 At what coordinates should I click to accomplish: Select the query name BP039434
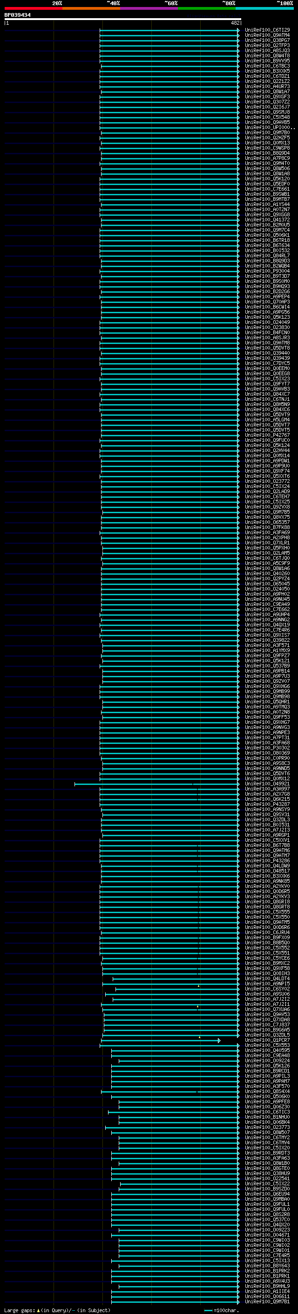pos(17,15)
